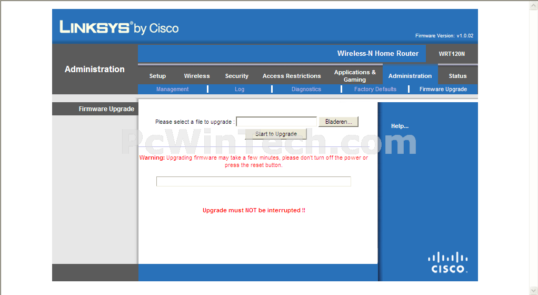Go to Access Restrictions tab
The image size is (538, 295).
tap(292, 76)
